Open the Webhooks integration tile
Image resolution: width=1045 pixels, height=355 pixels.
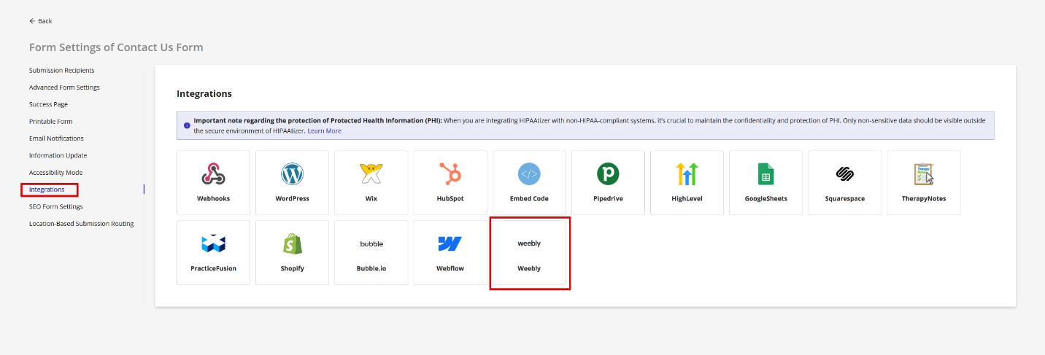coord(213,182)
